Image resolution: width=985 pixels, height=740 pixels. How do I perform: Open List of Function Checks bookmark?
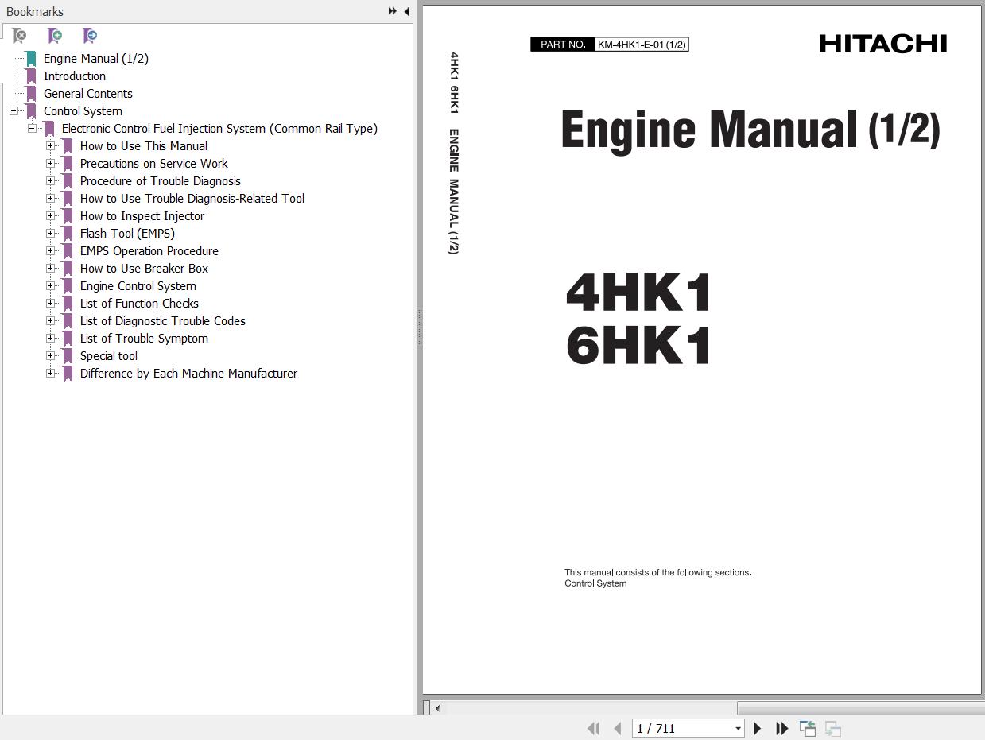click(139, 304)
